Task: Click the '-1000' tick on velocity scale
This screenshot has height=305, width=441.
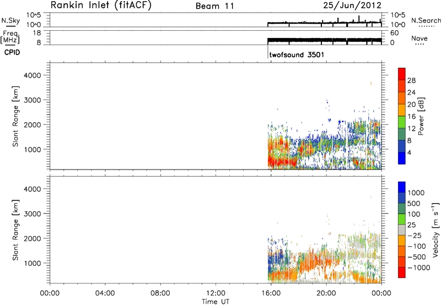Action: click(x=418, y=268)
